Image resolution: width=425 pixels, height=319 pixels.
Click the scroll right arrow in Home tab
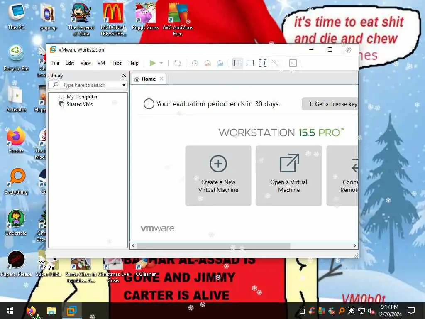pos(355,246)
